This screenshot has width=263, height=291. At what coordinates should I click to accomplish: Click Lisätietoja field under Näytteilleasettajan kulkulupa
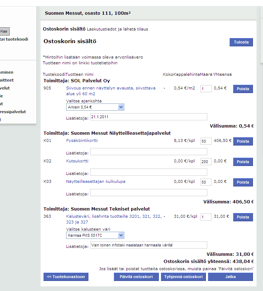149,193
